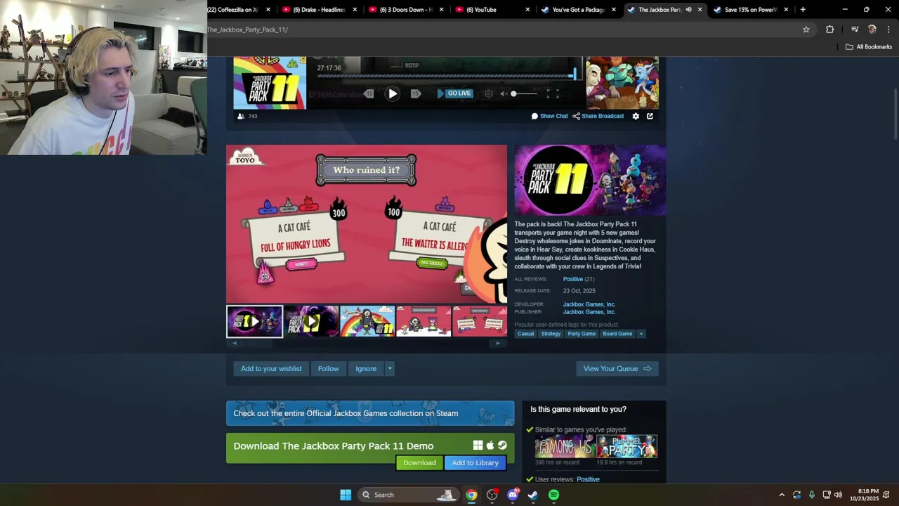The width and height of the screenshot is (899, 506).
Task: Open the Ignore dropdown arrow
Action: pyautogui.click(x=390, y=368)
